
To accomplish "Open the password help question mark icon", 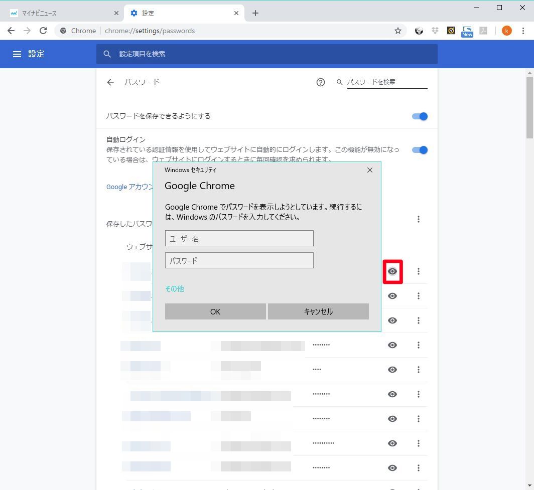I will [321, 82].
